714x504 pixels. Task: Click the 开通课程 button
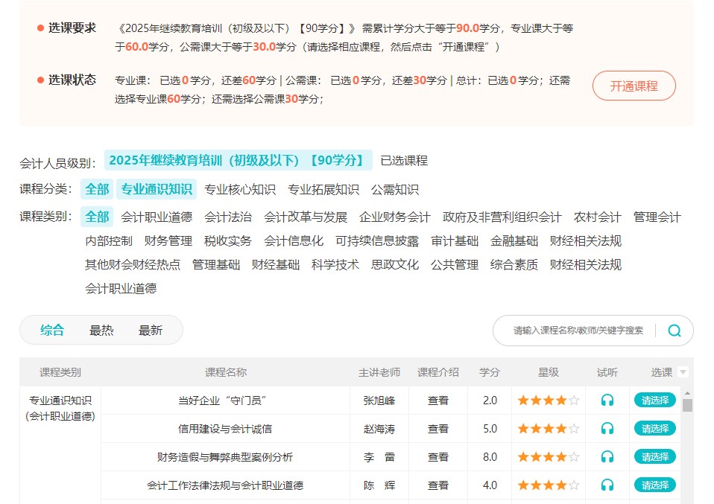coord(634,86)
